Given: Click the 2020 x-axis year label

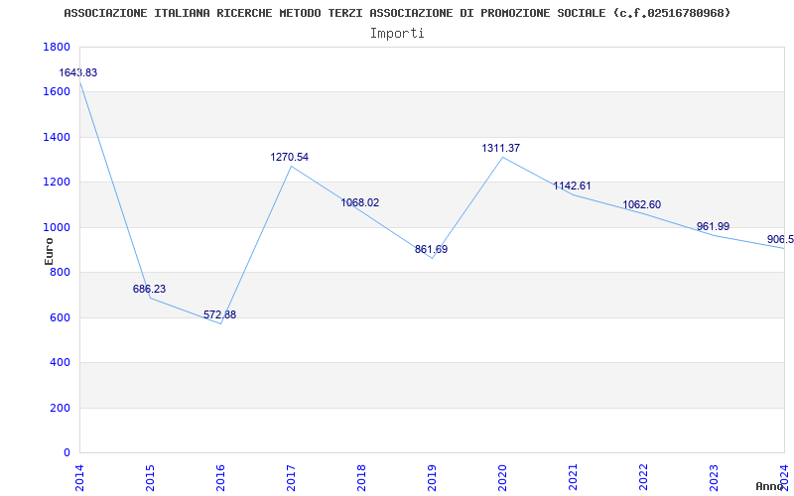Looking at the screenshot, I should click(502, 476).
